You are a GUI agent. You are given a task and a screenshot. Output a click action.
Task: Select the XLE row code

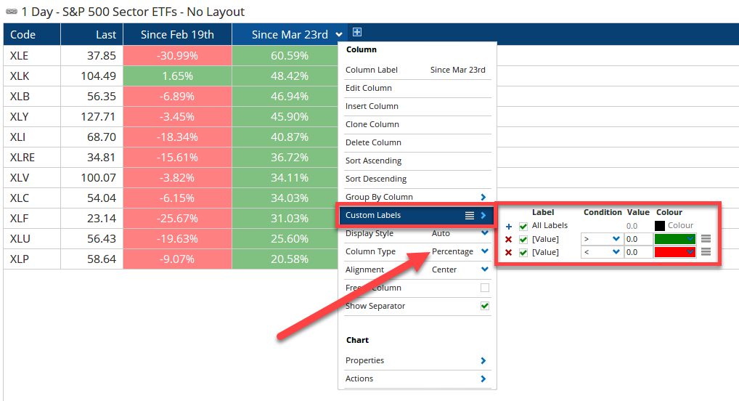(32, 56)
